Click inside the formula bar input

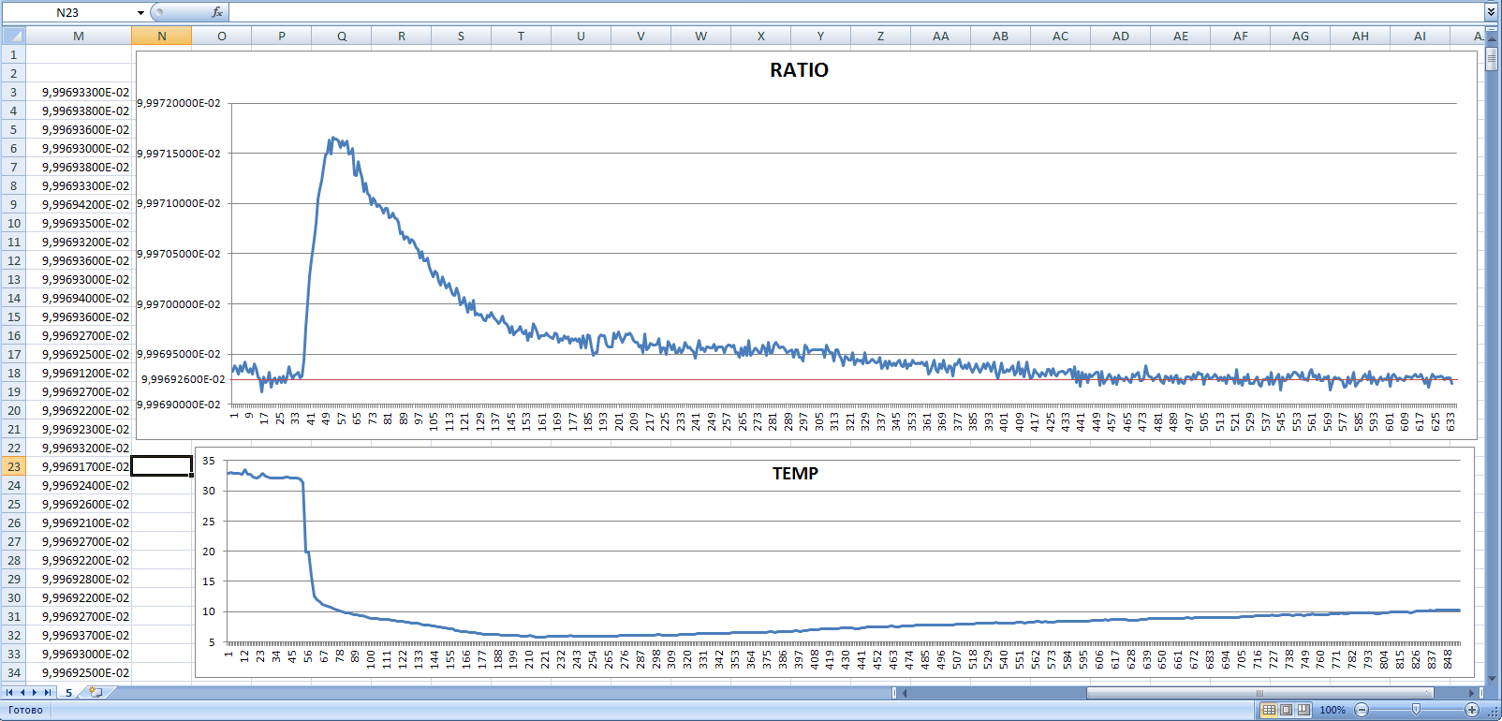(x=856, y=12)
